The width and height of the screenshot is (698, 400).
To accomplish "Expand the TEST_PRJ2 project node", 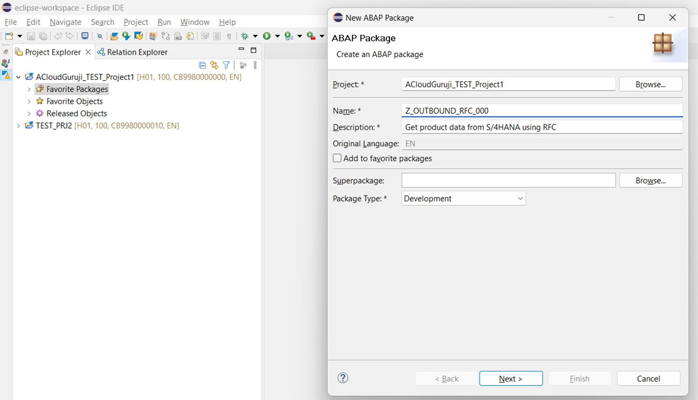I will [x=19, y=126].
